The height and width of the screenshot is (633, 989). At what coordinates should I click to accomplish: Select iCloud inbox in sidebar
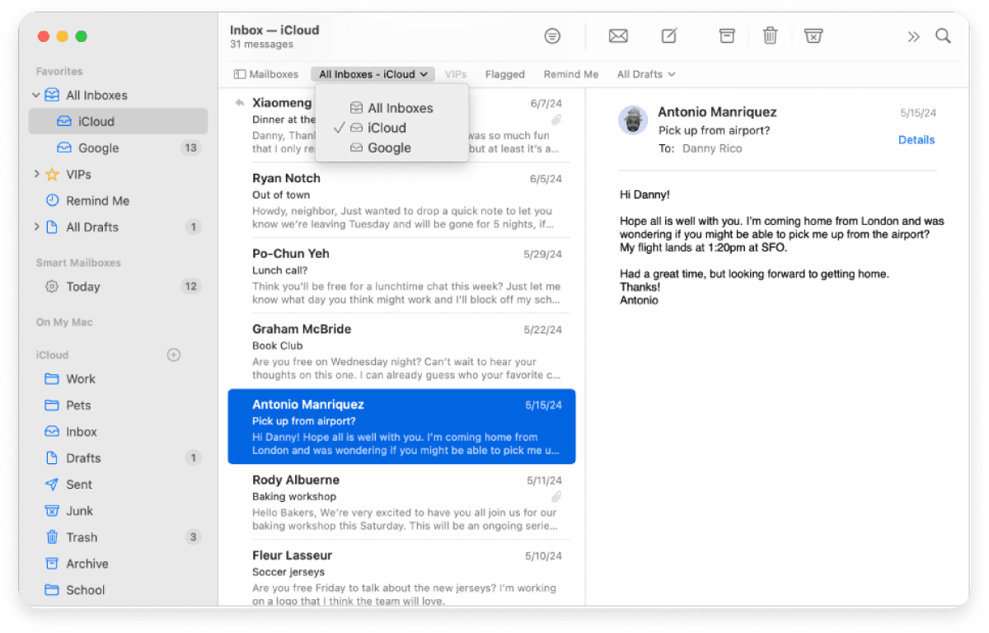pyautogui.click(x=118, y=122)
